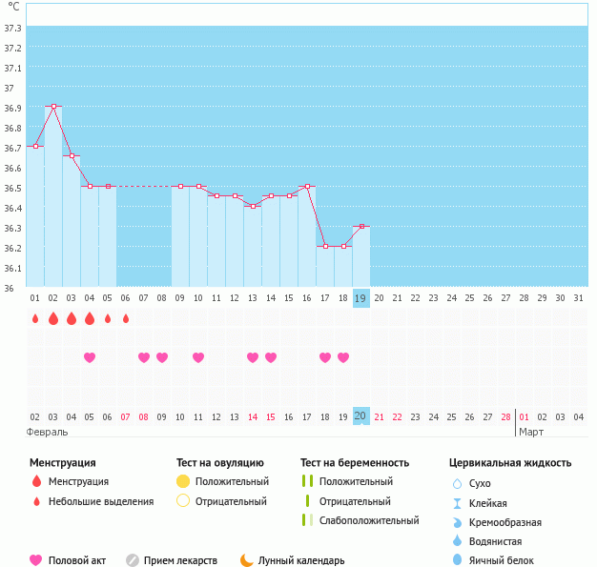Click the Клейкая cervical fluid icon
This screenshot has height=567, width=597.
click(x=457, y=503)
